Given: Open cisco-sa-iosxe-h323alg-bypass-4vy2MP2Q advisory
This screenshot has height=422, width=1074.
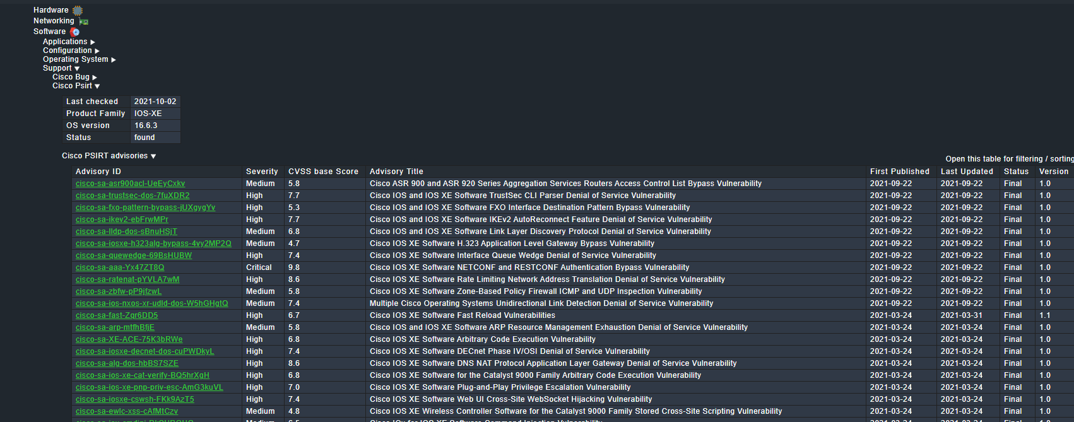Looking at the screenshot, I should coord(153,243).
